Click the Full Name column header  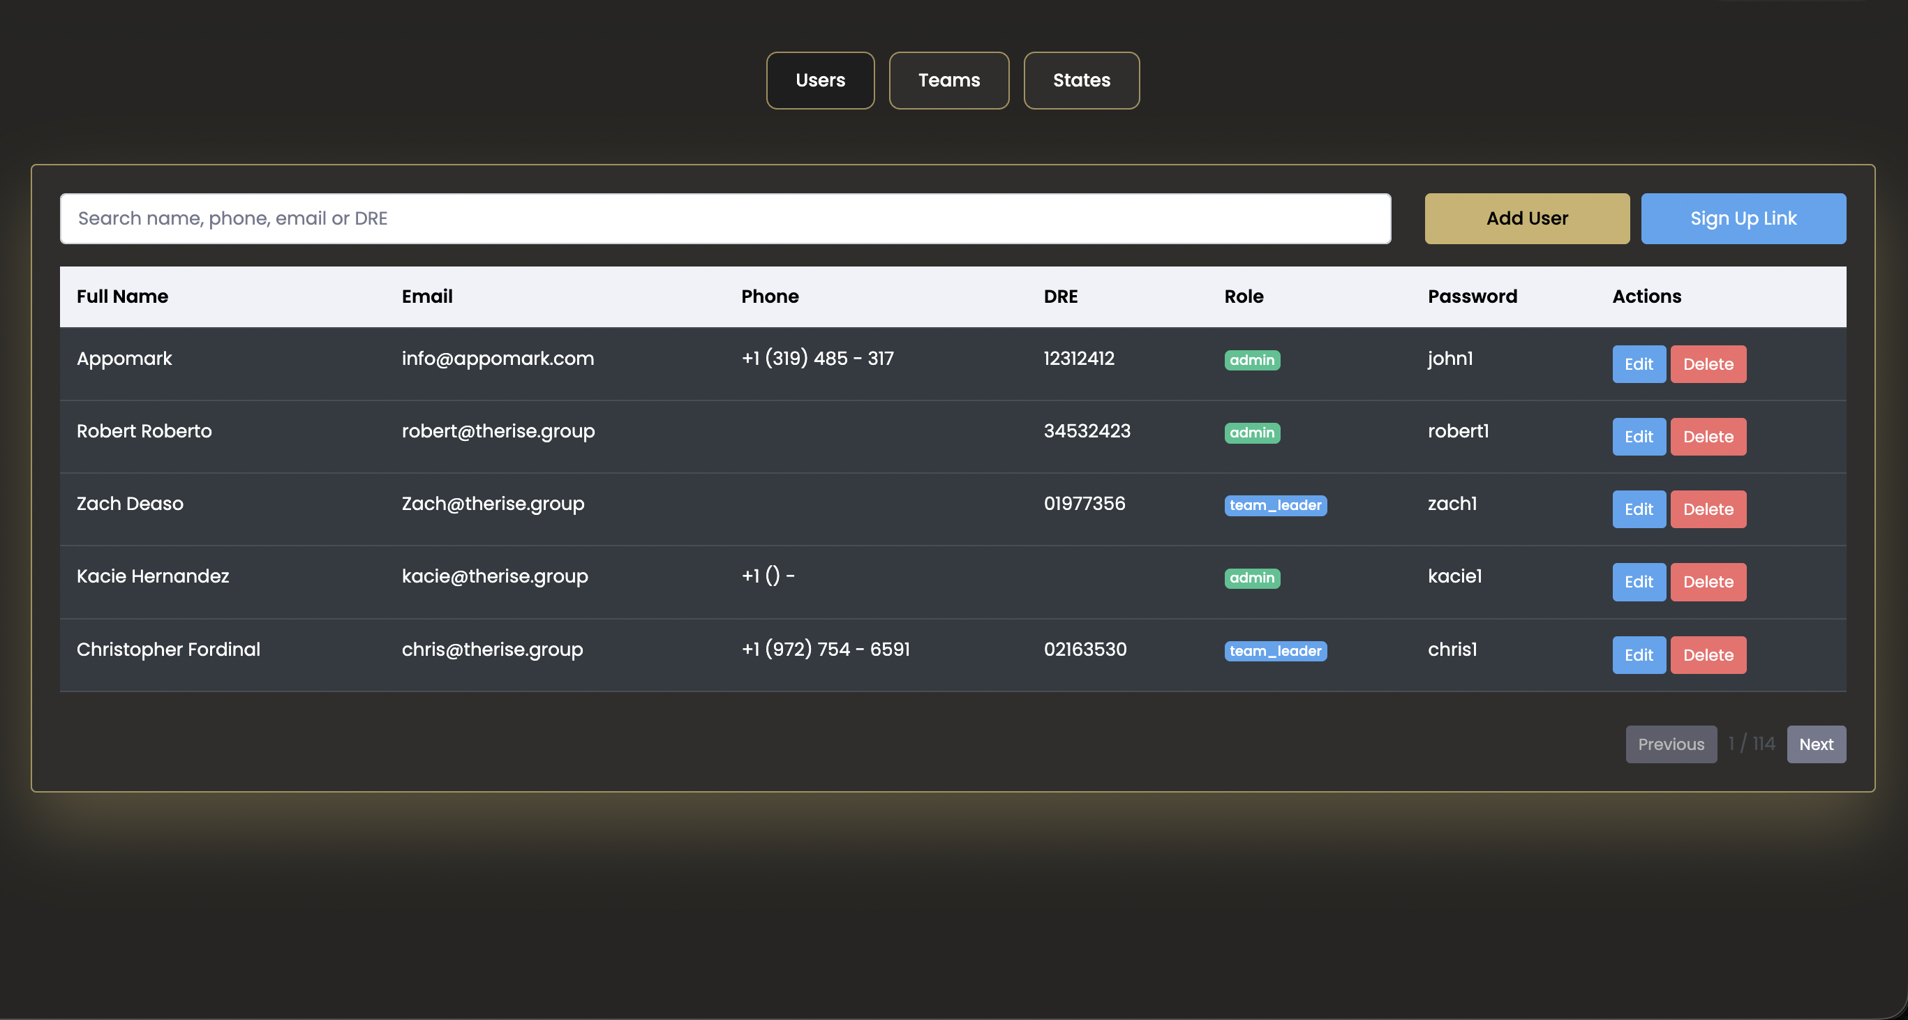[x=122, y=296]
